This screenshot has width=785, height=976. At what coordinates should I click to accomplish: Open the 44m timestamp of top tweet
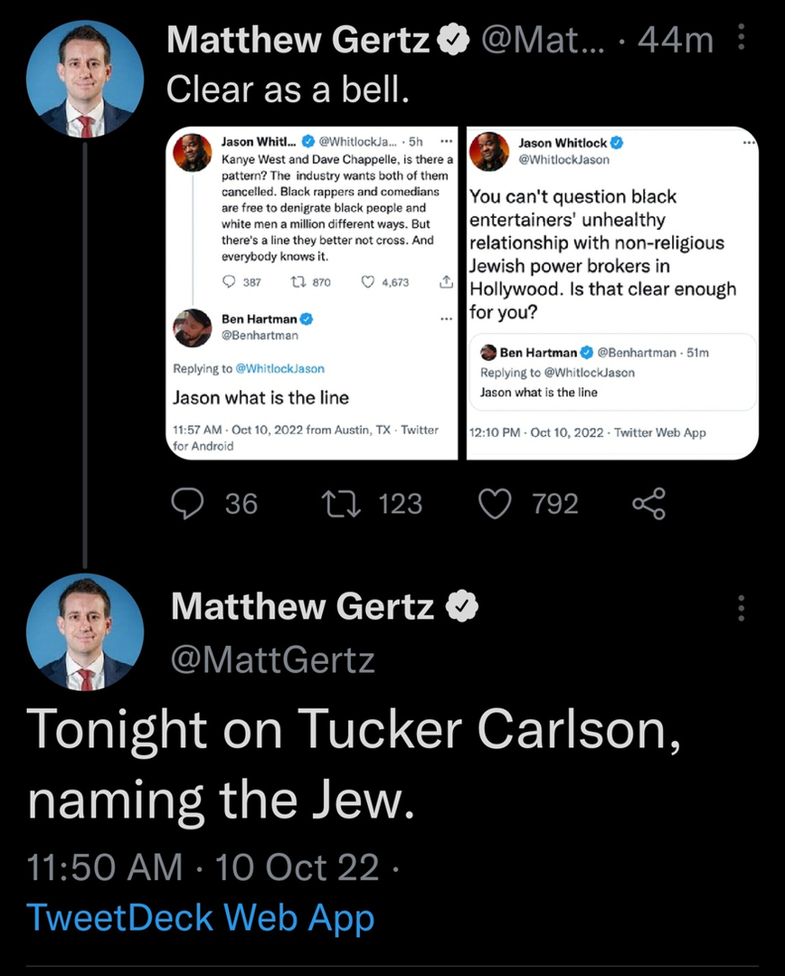[675, 41]
